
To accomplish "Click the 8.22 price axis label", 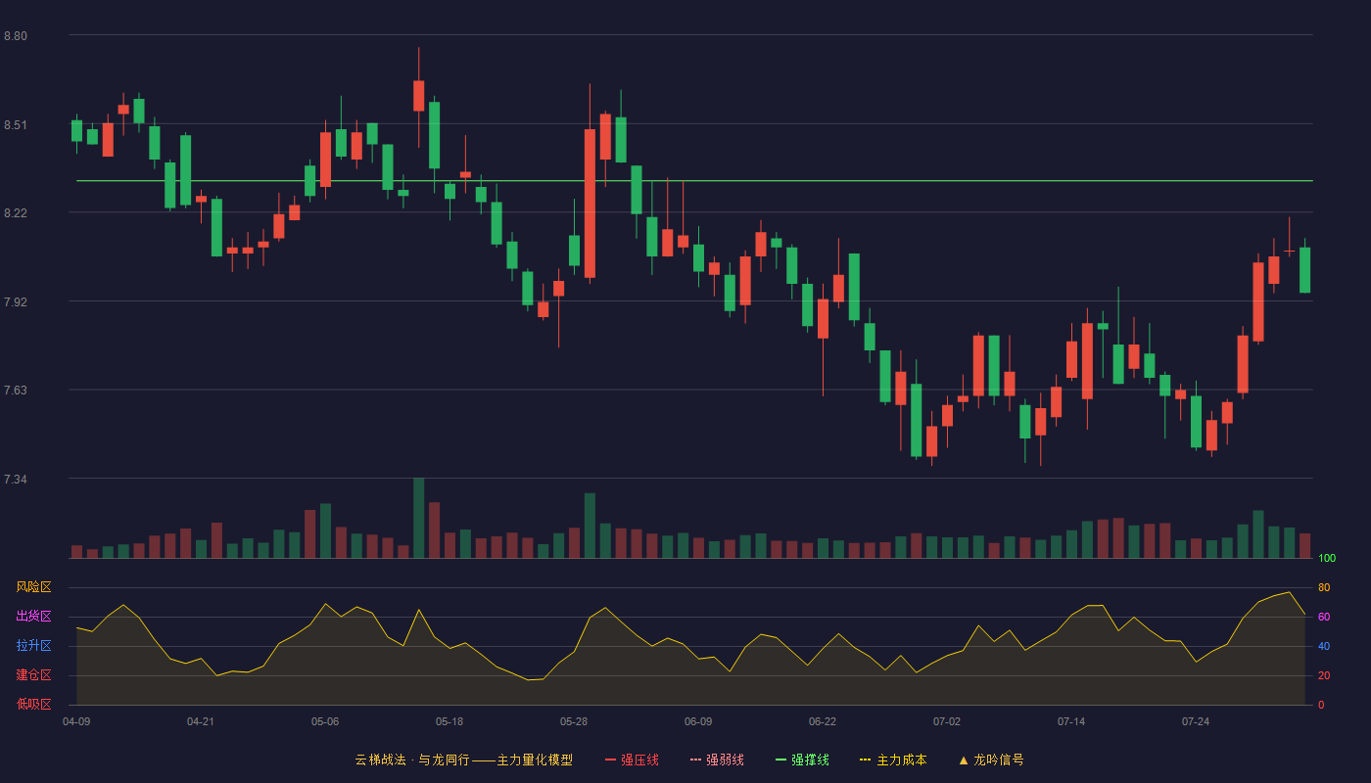I will tap(16, 213).
